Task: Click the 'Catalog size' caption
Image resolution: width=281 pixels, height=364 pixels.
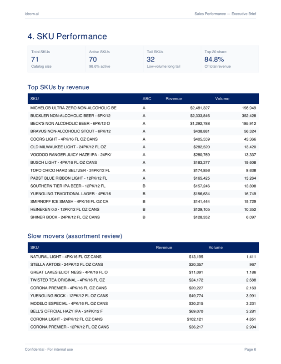Action: 41,66
